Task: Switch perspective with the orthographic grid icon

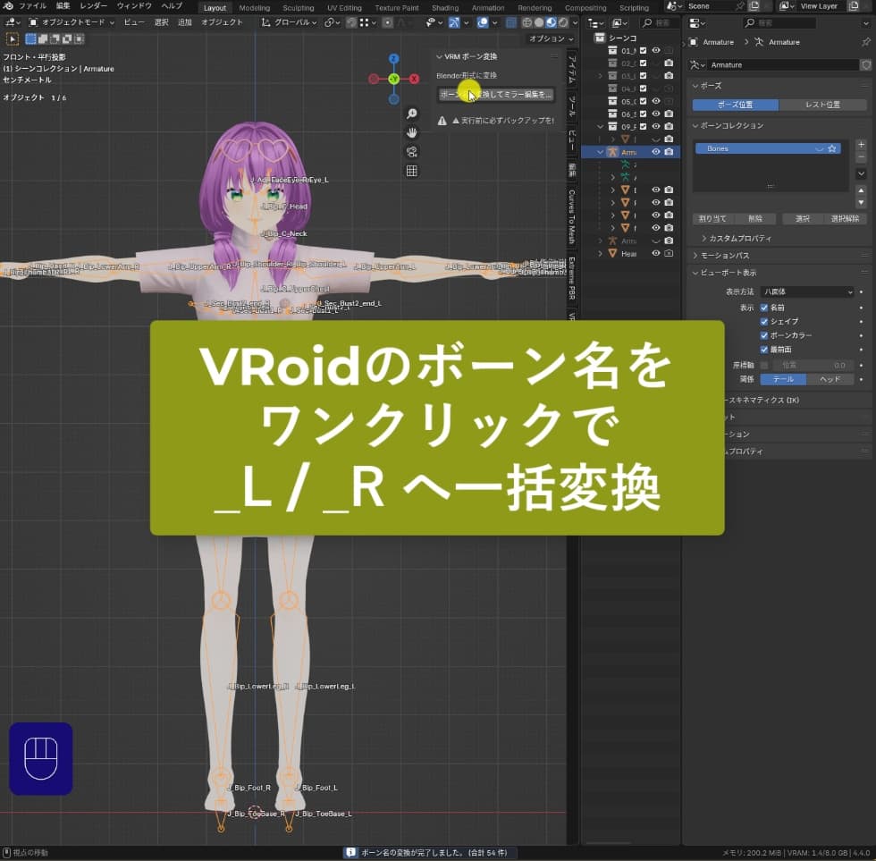Action: point(412,171)
